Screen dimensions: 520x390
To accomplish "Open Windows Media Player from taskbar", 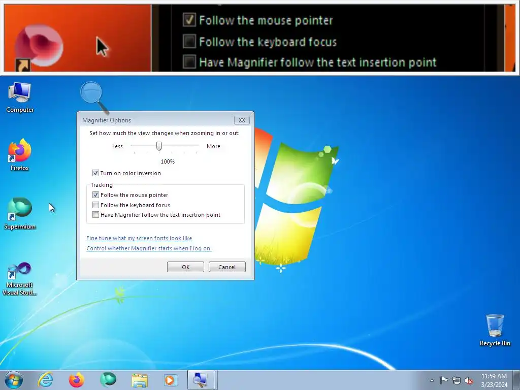I will coord(171,380).
